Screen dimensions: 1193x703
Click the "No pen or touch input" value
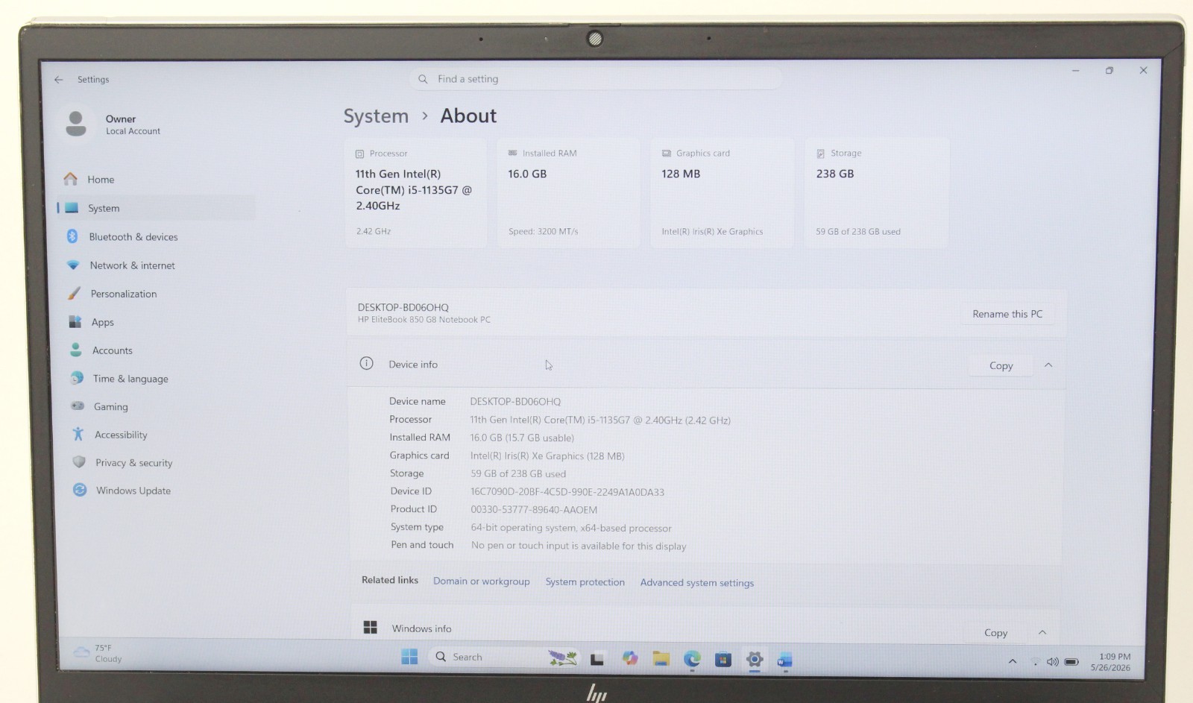click(579, 546)
